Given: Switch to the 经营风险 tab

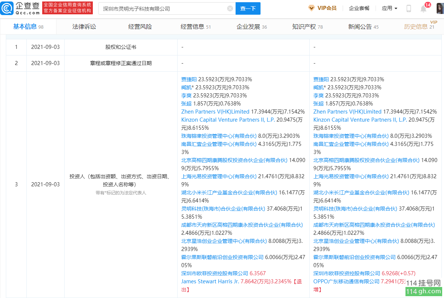Looking at the screenshot, I should click(x=140, y=26).
